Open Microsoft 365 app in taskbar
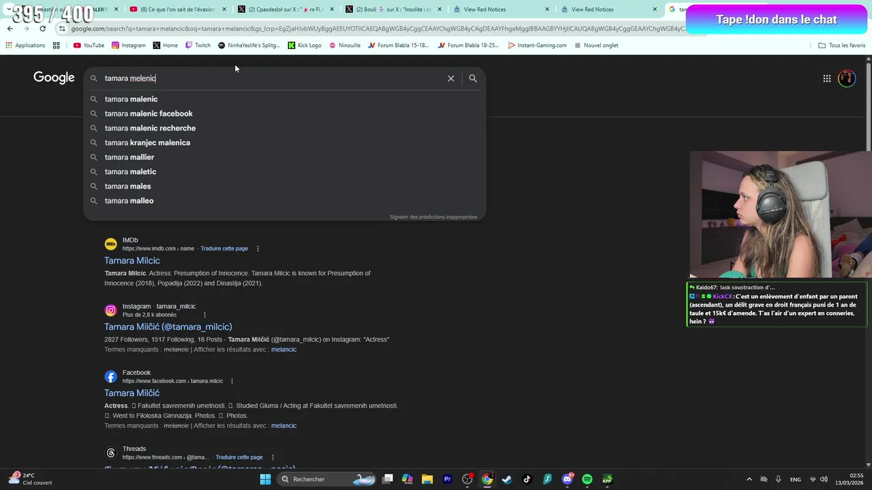 (x=407, y=479)
